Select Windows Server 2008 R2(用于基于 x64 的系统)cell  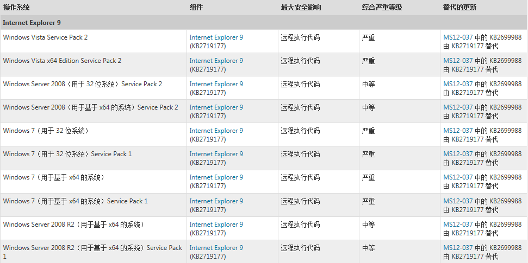pos(94,228)
